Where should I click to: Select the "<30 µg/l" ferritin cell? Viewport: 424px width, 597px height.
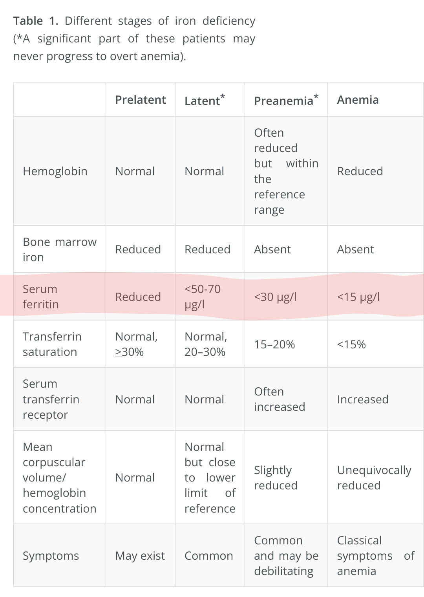click(275, 297)
